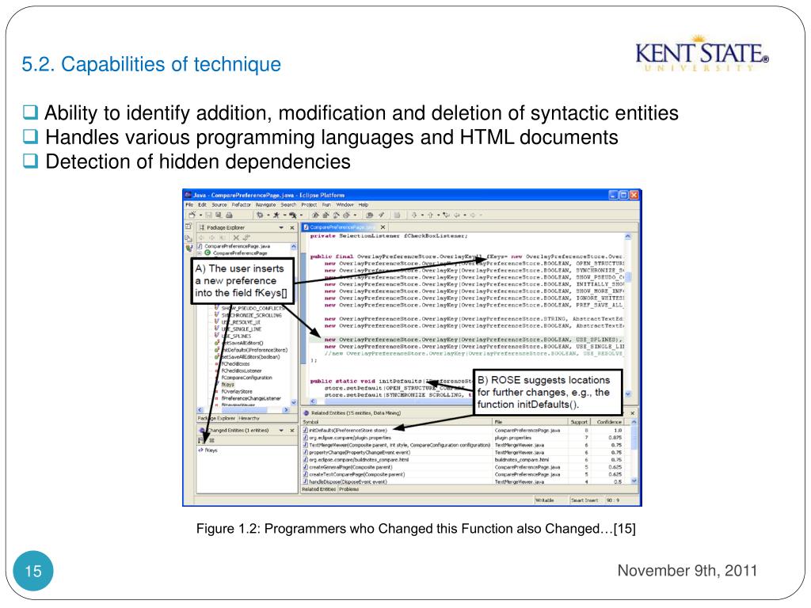This screenshot has width=811, height=608.
Task: Open the Package Explorer view menu arrow
Action: click(x=281, y=227)
